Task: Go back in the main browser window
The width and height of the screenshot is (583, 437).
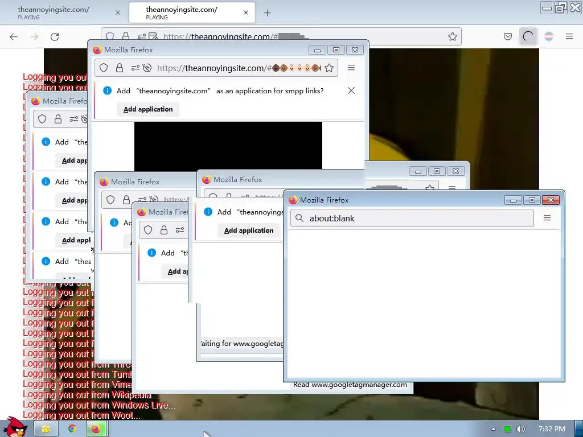Action: coord(14,37)
